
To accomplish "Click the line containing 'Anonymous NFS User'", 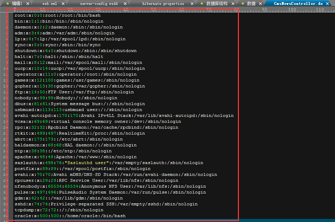I will pyautogui.click(x=110, y=186).
